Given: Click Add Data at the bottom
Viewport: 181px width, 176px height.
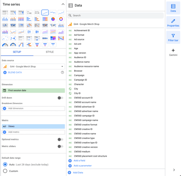Looking at the screenshot, I should click(76, 172).
